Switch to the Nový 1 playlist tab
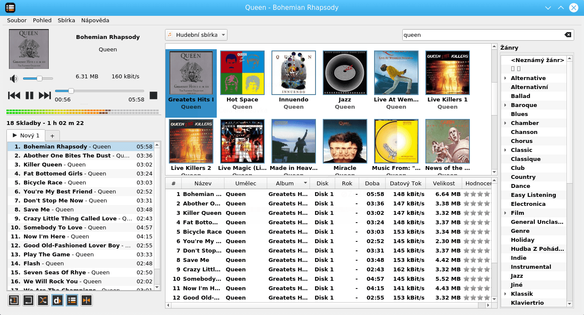Viewport: 584px width, 315px height. coord(26,135)
